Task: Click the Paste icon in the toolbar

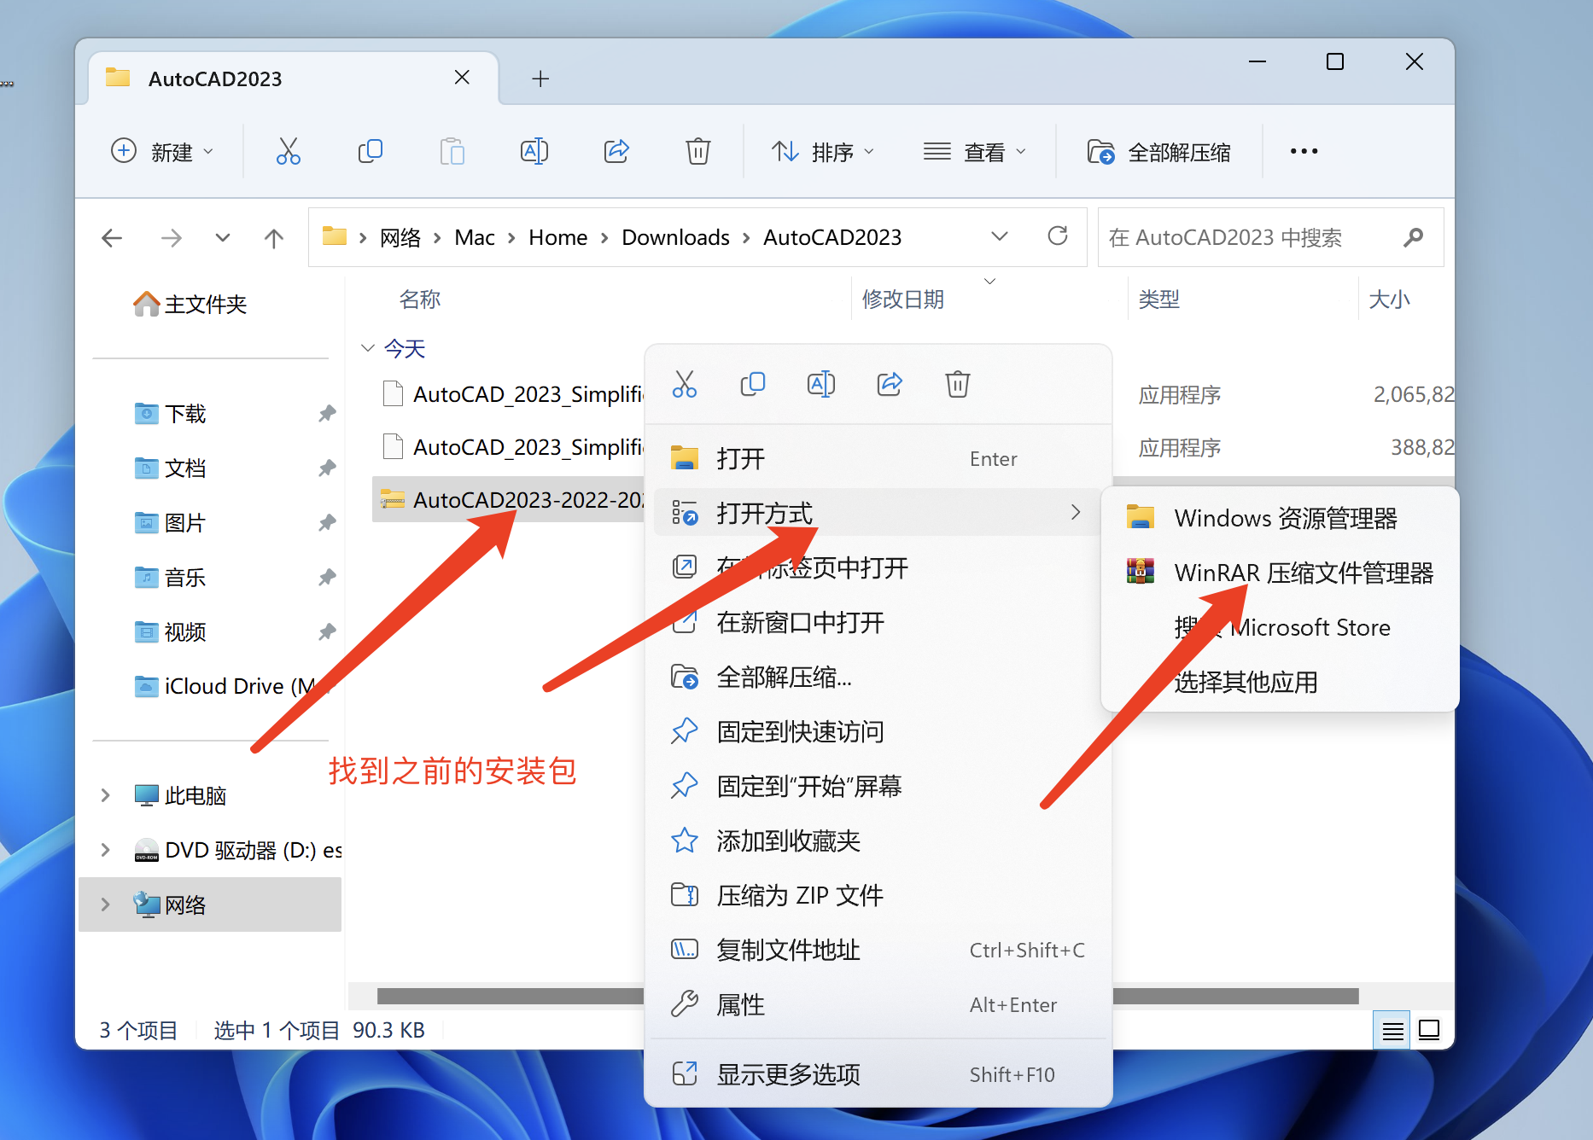Action: (452, 151)
